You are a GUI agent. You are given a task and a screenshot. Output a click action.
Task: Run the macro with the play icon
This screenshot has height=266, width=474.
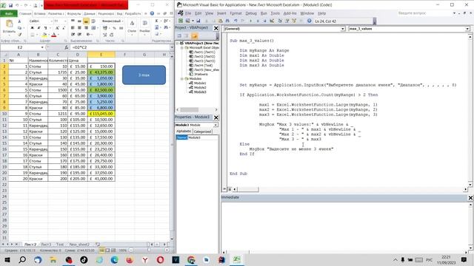point(250,21)
